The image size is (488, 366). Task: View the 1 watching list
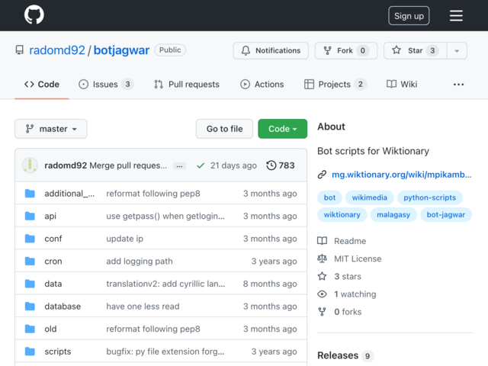pyautogui.click(x=355, y=294)
